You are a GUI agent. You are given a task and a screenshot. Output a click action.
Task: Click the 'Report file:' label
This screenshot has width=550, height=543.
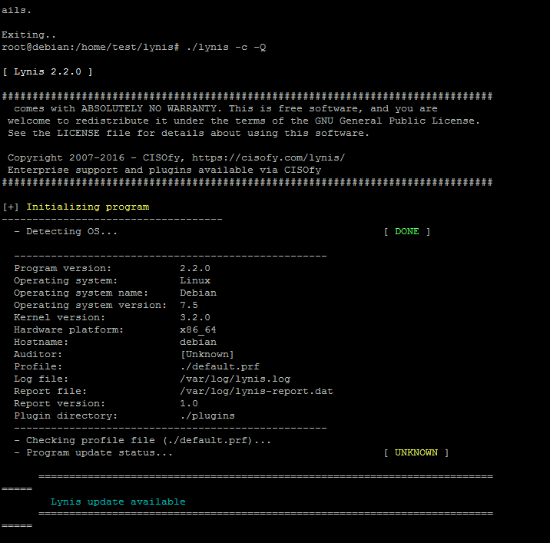pyautogui.click(x=50, y=391)
